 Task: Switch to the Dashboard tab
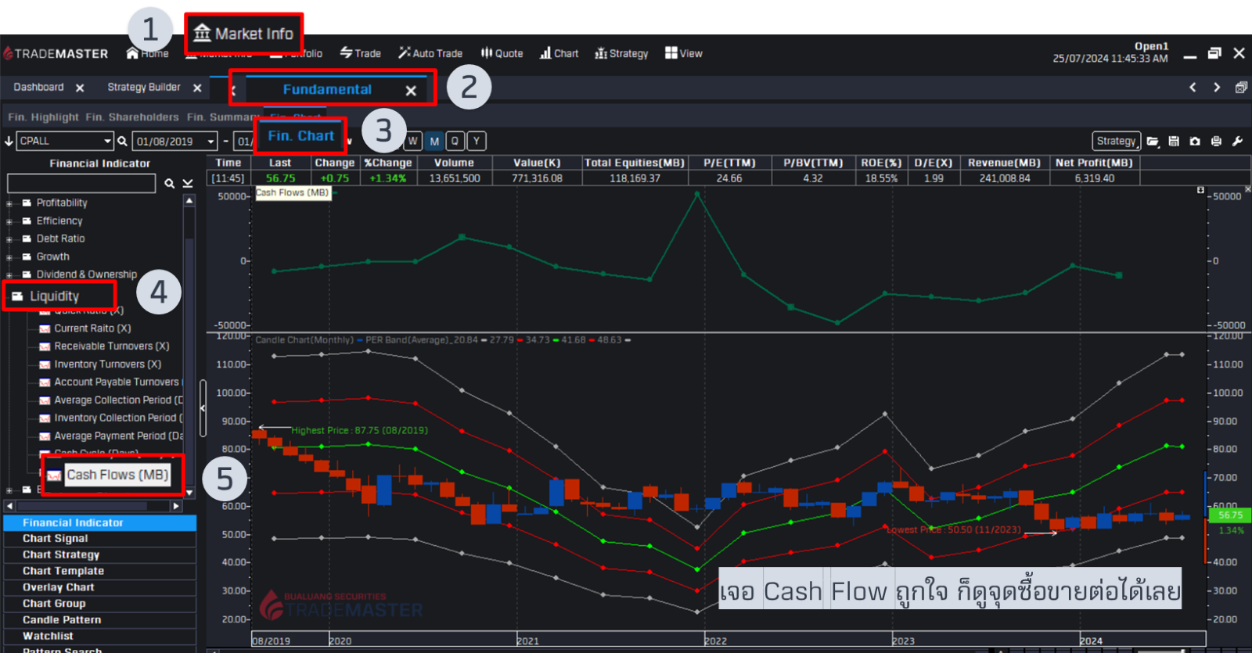click(38, 87)
